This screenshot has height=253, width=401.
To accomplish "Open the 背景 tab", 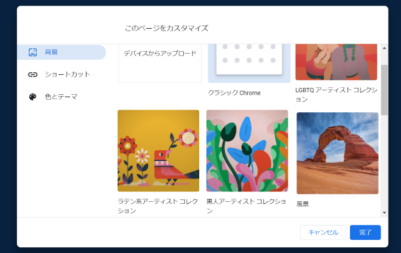I will tap(62, 52).
